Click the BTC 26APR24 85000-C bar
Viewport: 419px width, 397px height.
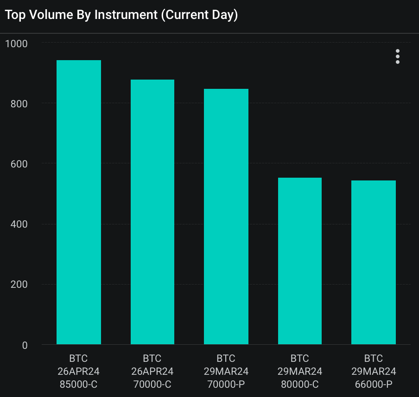point(79,202)
